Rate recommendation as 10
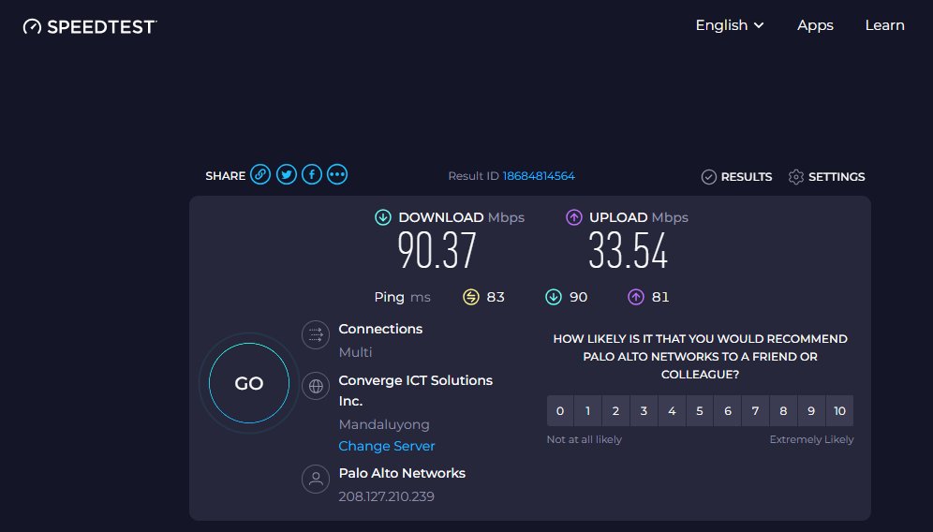933x532 pixels. [839, 410]
